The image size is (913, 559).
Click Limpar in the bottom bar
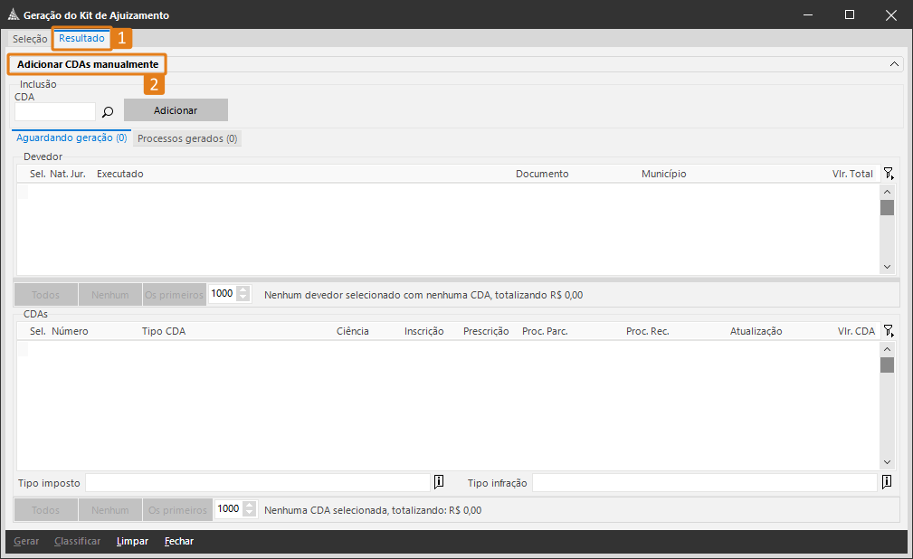[x=132, y=542]
